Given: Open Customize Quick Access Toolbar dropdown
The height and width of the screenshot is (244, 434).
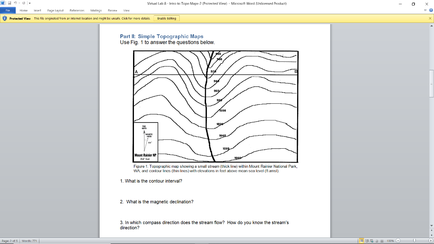Looking at the screenshot, I should tap(30, 3).
